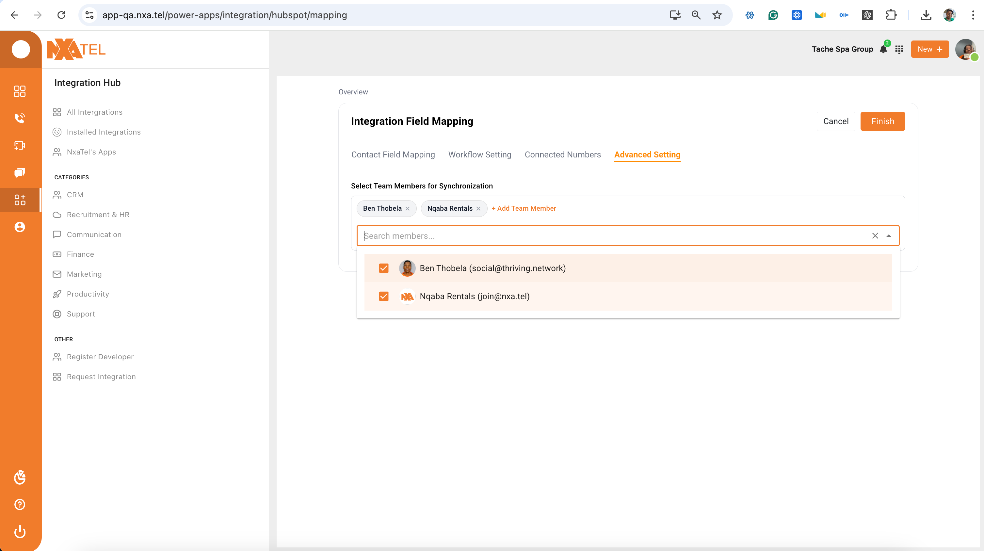
Task: Open the site information icon in address bar
Action: (89, 15)
